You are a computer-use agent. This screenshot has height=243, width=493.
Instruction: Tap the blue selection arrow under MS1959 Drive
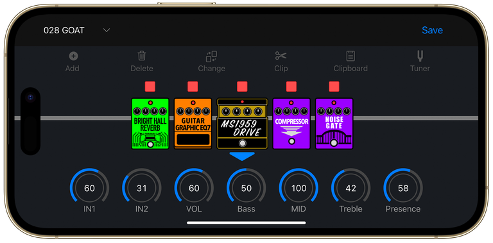click(242, 156)
